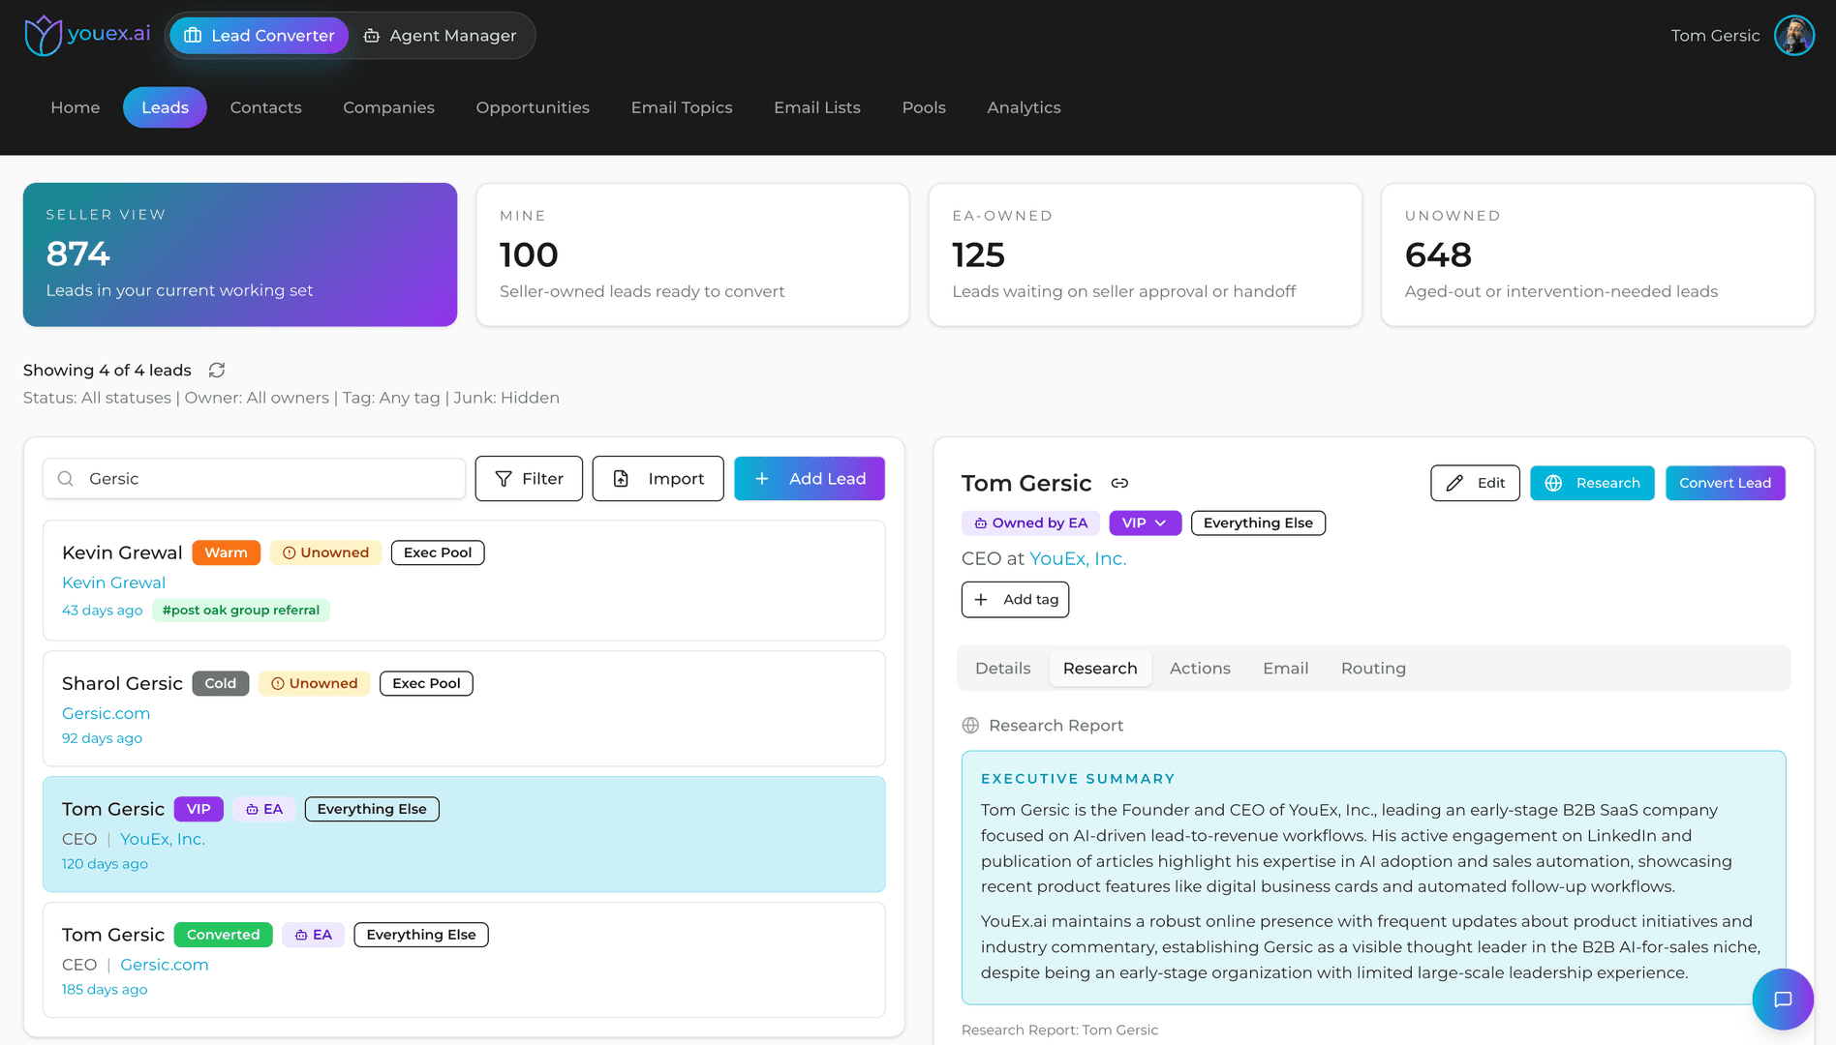Image resolution: width=1836 pixels, height=1045 pixels.
Task: Copy link icon next to Tom Gersic
Action: click(1119, 483)
